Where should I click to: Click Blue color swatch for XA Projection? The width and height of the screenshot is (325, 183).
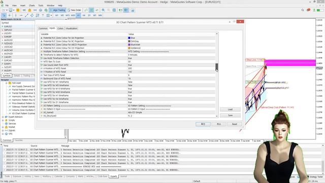(129, 38)
